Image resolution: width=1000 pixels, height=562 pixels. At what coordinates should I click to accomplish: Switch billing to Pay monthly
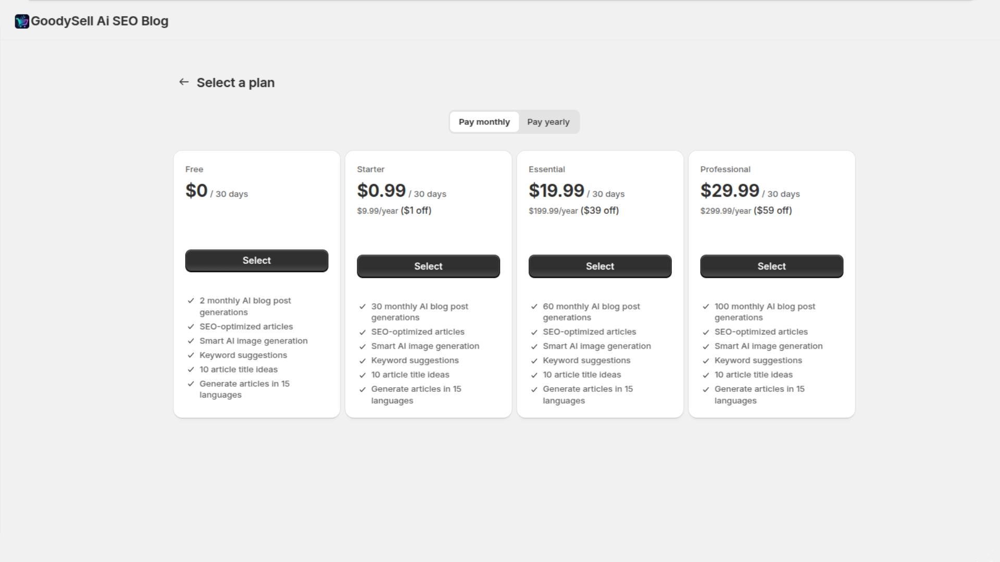(x=484, y=122)
